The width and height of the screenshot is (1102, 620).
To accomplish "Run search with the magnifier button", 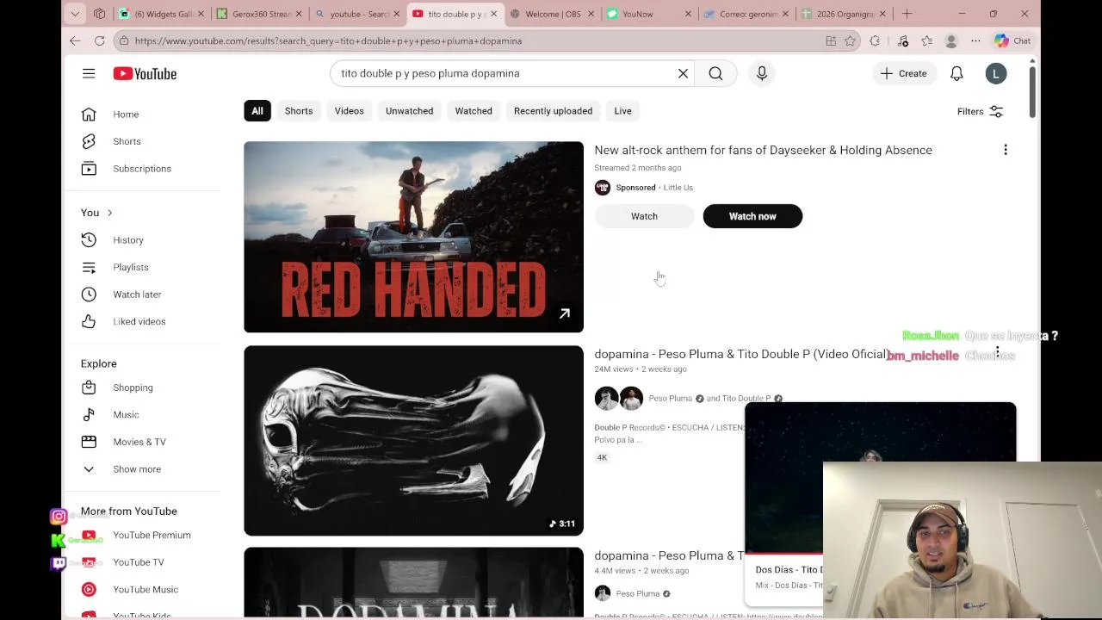I will click(715, 73).
